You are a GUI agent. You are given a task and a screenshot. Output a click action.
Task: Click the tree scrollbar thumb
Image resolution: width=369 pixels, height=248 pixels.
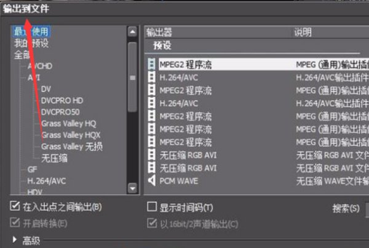(132, 78)
